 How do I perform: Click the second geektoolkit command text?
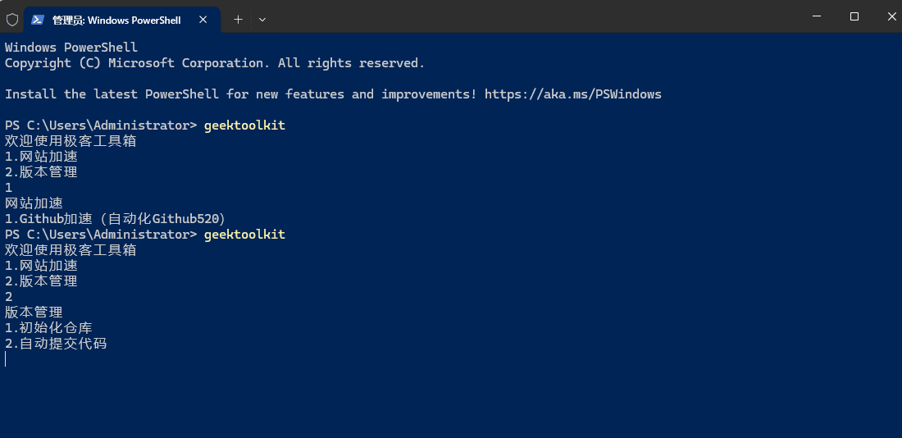click(x=244, y=235)
